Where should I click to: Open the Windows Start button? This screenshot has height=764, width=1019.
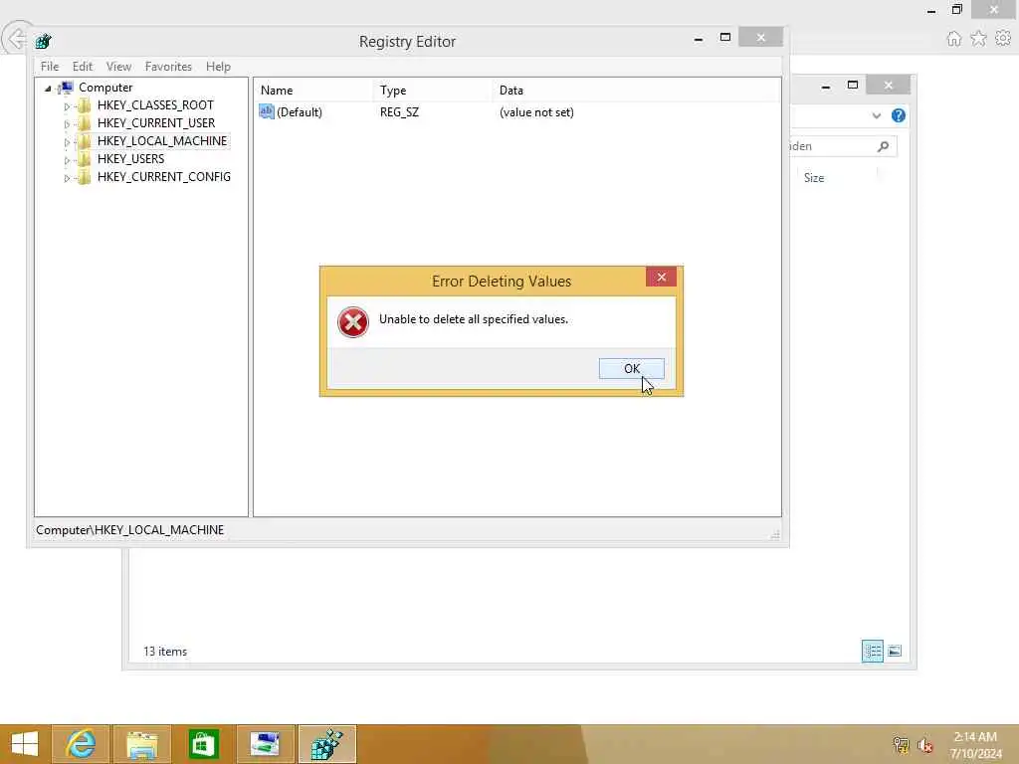pyautogui.click(x=25, y=744)
